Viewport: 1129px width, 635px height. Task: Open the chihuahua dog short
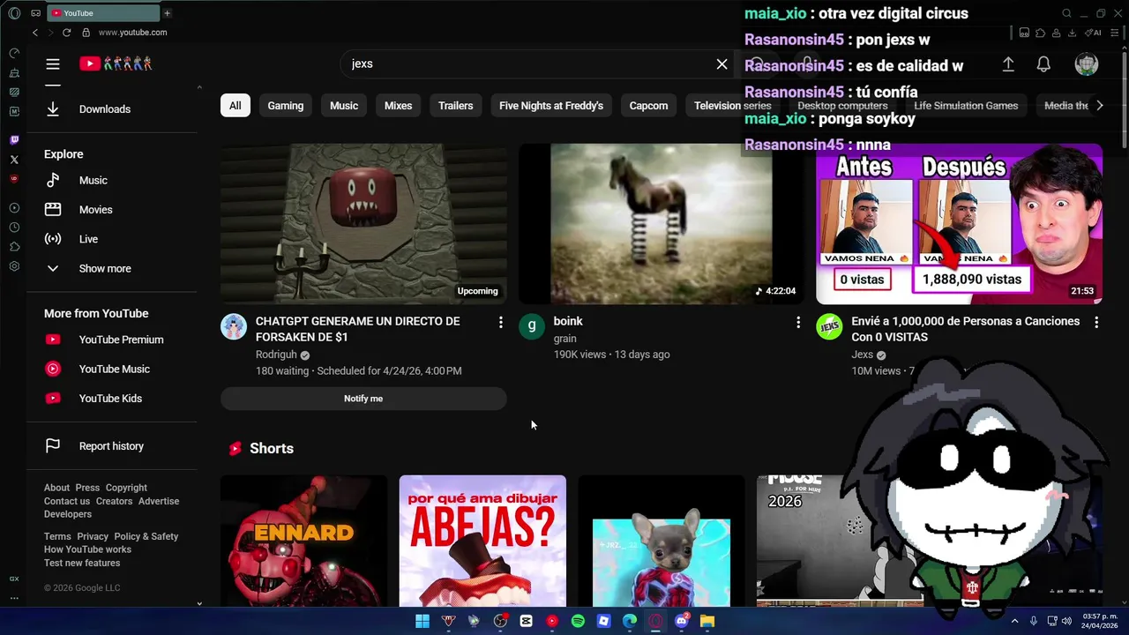[662, 542]
